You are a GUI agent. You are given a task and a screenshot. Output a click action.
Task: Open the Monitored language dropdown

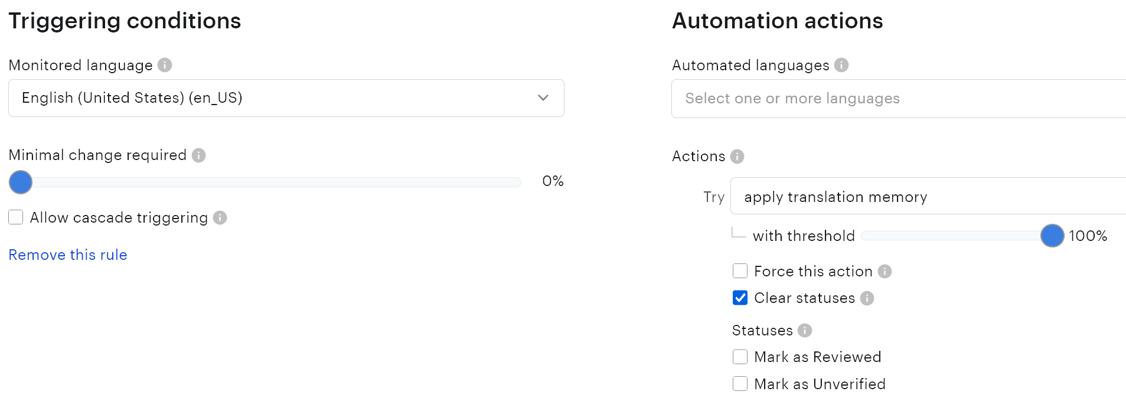[x=286, y=98]
